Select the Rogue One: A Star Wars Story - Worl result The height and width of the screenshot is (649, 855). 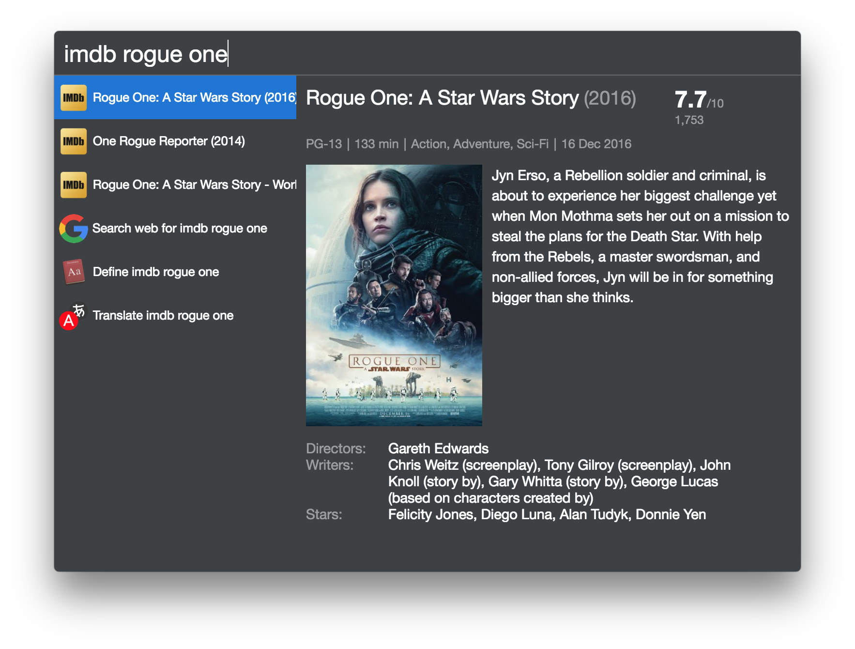[x=175, y=185]
